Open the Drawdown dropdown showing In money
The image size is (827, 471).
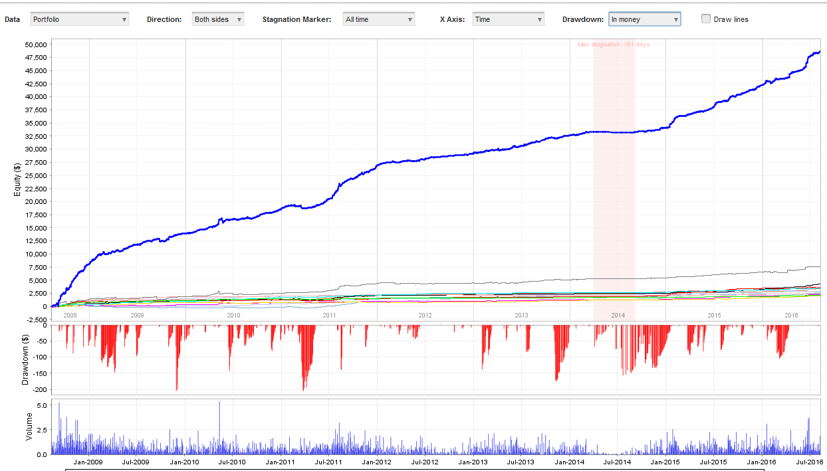tap(644, 19)
